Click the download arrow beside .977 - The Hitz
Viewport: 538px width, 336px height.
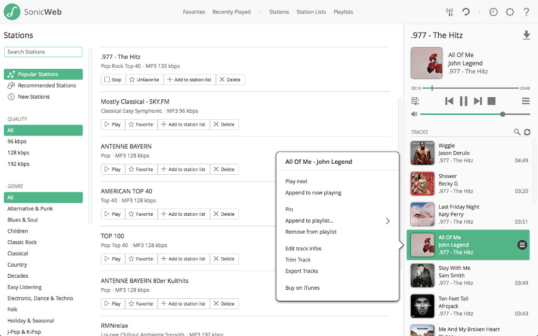pos(526,35)
